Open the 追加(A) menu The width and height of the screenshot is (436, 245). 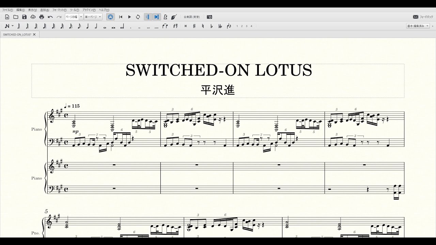[45, 10]
